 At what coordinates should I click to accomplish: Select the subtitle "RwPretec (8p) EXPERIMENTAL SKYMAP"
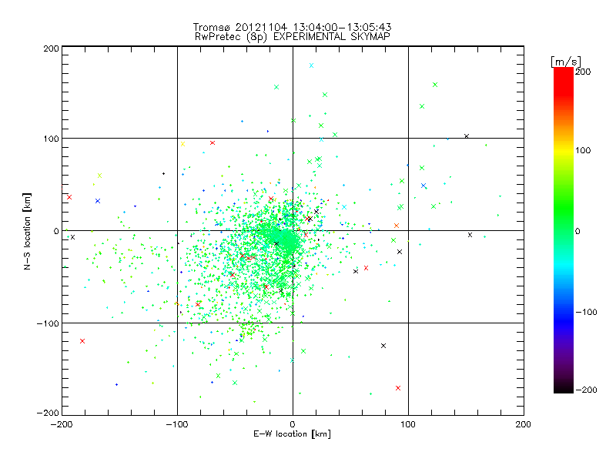pyautogui.click(x=292, y=36)
